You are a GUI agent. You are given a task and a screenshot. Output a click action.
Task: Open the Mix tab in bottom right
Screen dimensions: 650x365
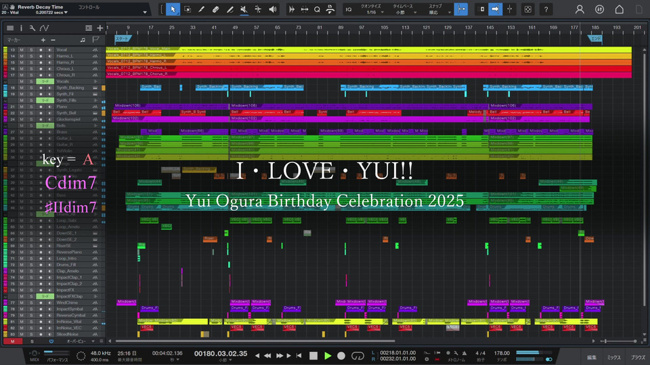pos(614,358)
